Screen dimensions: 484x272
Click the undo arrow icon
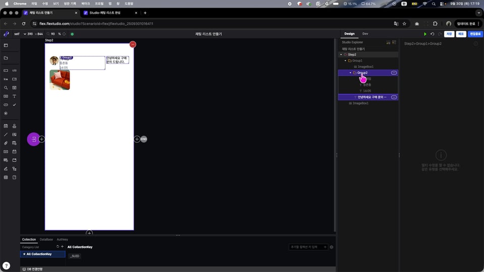pos(432,34)
